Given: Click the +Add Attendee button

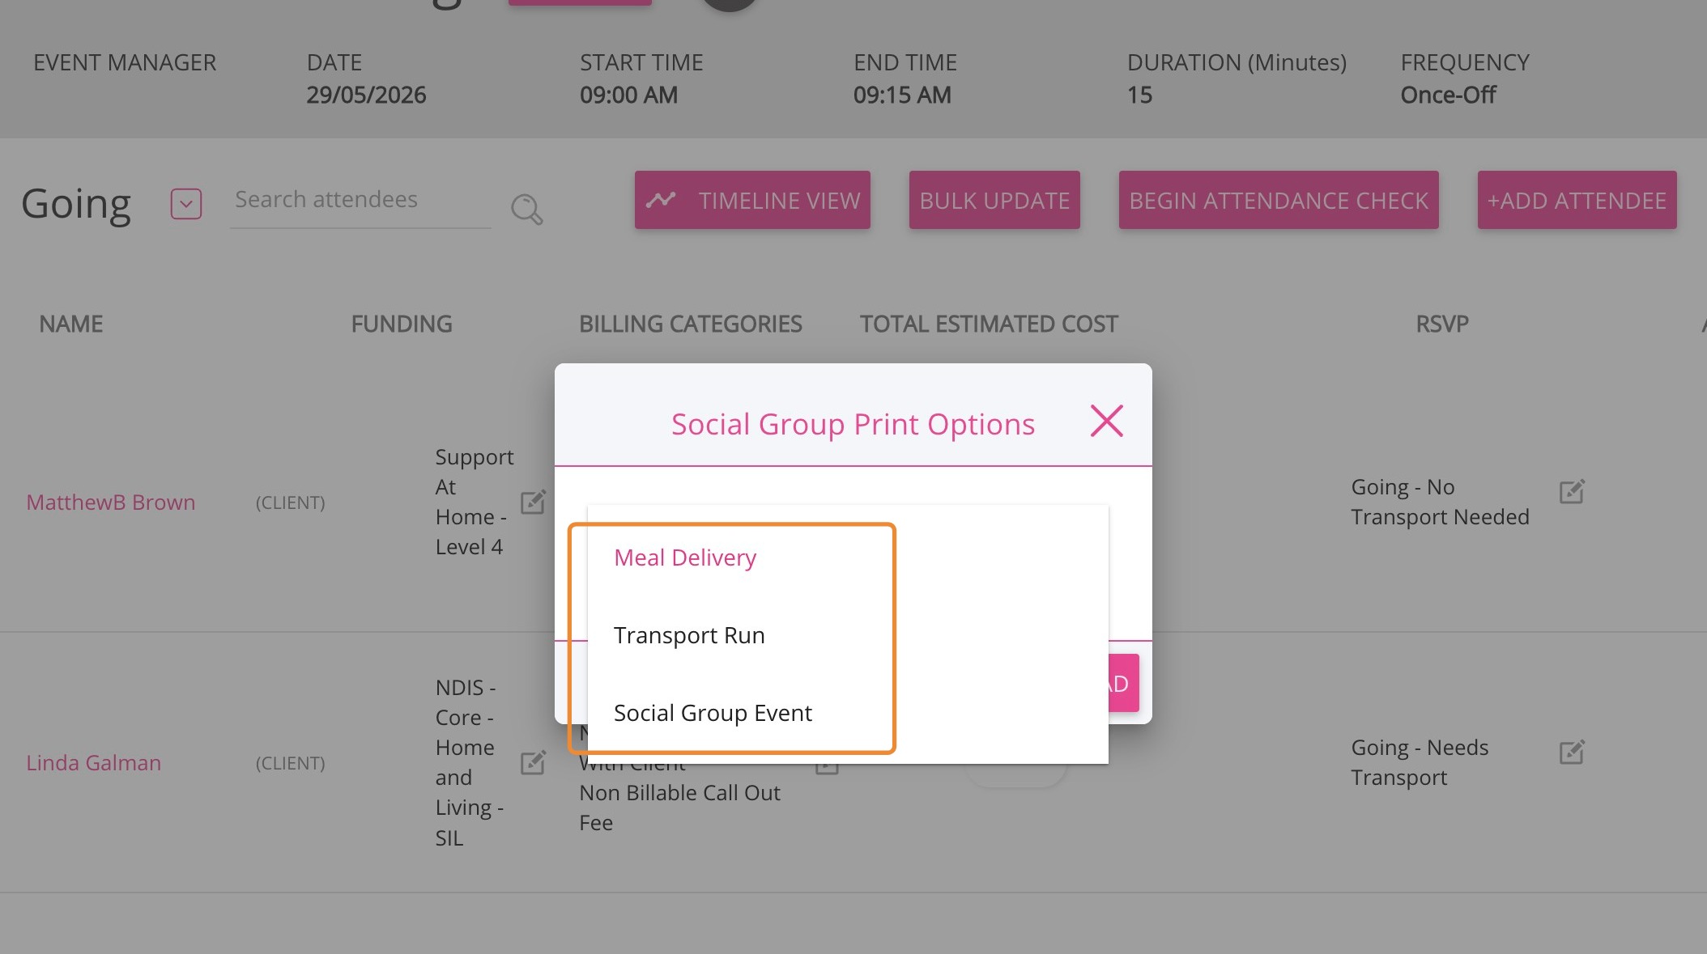Looking at the screenshot, I should coord(1577,200).
